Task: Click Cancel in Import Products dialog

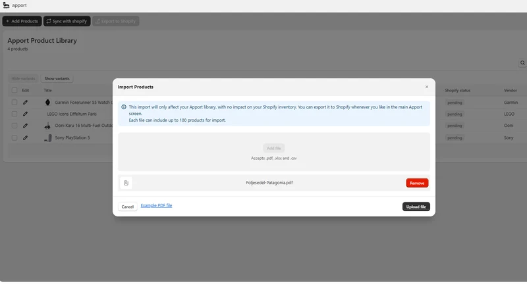Action: [x=127, y=207]
